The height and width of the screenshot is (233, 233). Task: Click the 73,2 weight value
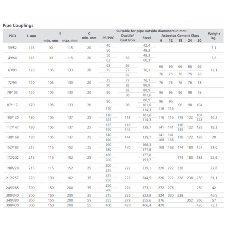214,205
